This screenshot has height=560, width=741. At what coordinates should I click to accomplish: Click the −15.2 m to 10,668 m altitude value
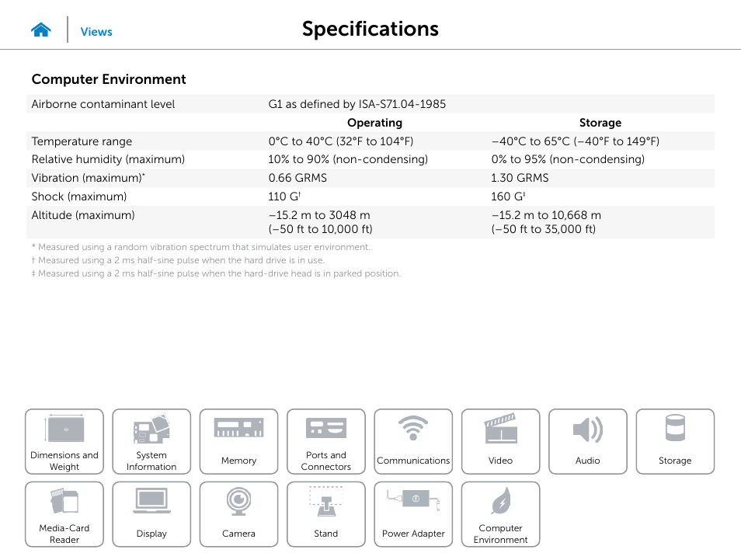(x=546, y=222)
